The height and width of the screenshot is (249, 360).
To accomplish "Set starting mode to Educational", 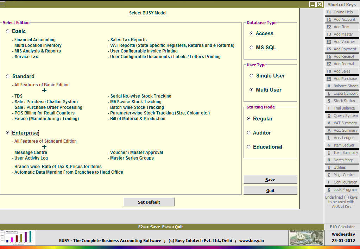I will (249, 147).
